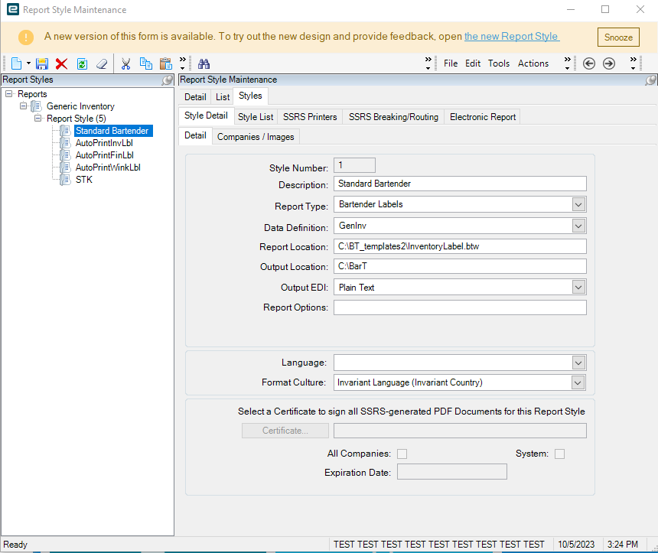
Task: Switch to the SSRS Printers tab
Action: click(x=309, y=117)
